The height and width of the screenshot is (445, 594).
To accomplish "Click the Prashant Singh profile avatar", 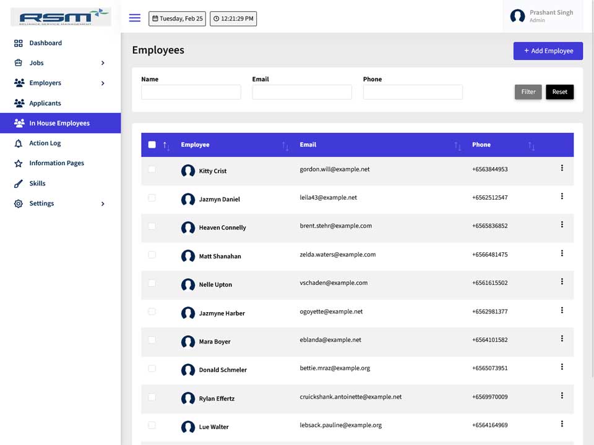I will tap(517, 16).
